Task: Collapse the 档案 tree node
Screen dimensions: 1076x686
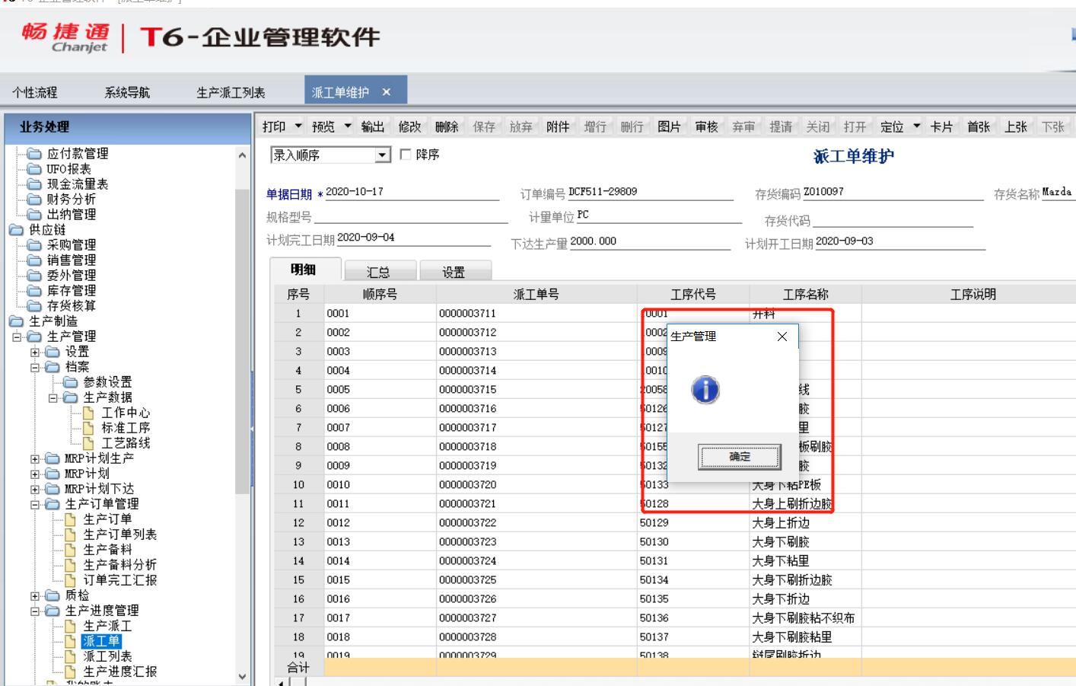Action: tap(35, 367)
